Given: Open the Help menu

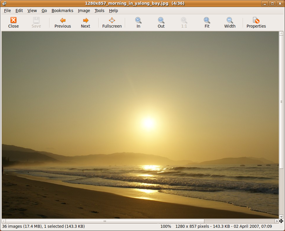Looking at the screenshot, I should (x=113, y=11).
